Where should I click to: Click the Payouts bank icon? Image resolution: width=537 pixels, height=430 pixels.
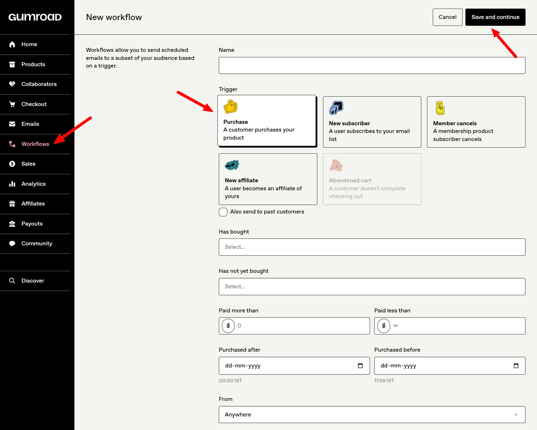click(x=12, y=224)
